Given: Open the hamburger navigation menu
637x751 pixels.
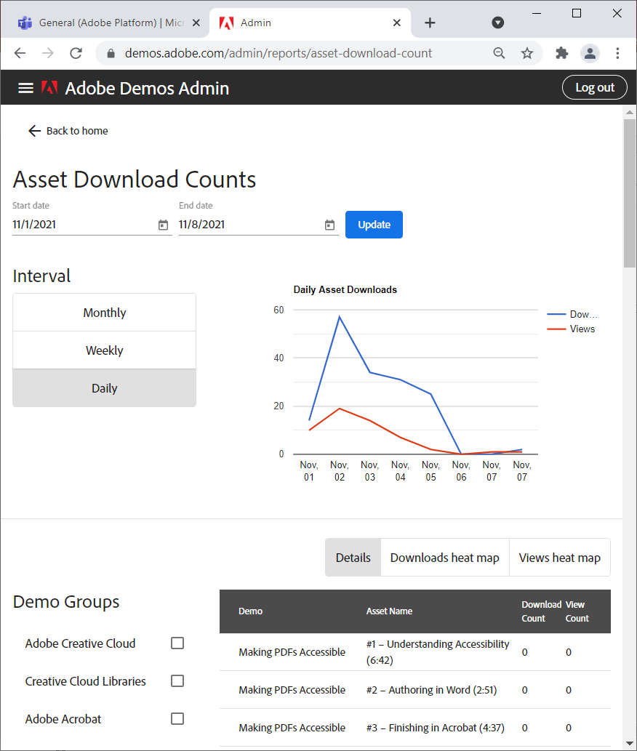Looking at the screenshot, I should click(25, 88).
